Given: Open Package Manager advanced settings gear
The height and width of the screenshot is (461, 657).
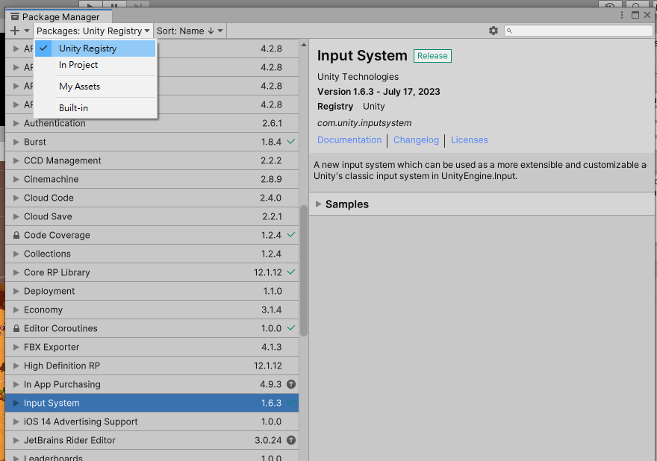Looking at the screenshot, I should (x=493, y=31).
